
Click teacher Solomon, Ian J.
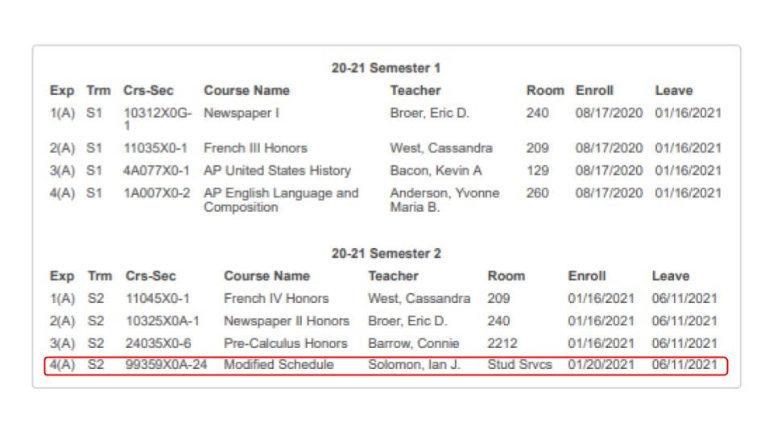(x=414, y=364)
